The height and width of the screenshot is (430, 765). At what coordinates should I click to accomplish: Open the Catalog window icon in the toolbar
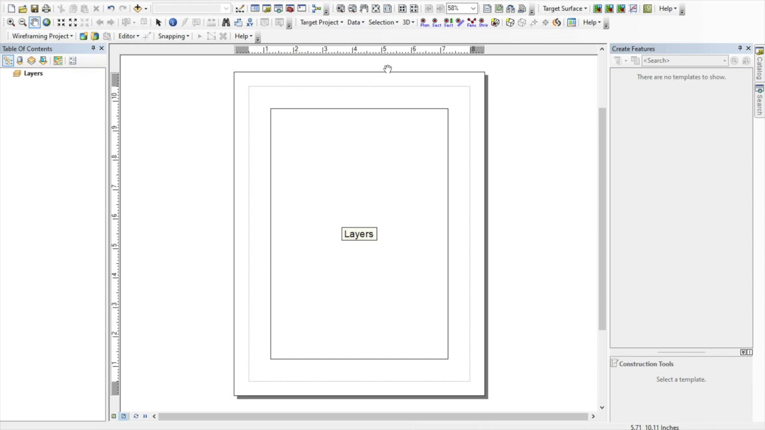pyautogui.click(x=267, y=8)
